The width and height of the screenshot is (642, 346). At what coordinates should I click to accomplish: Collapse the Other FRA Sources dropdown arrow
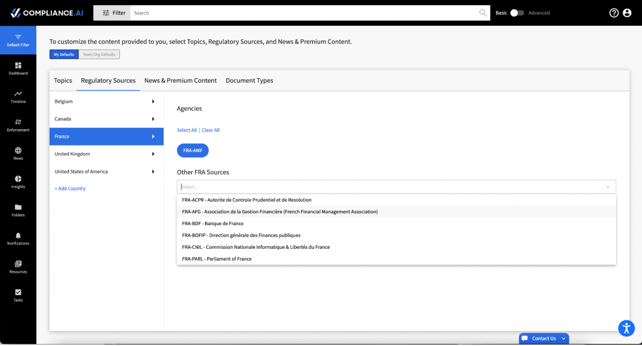(608, 187)
